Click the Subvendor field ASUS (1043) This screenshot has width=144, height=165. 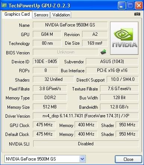(112, 61)
